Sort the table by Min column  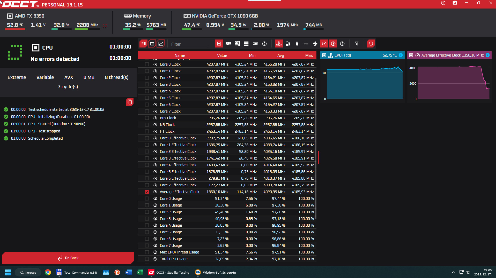[x=252, y=55]
